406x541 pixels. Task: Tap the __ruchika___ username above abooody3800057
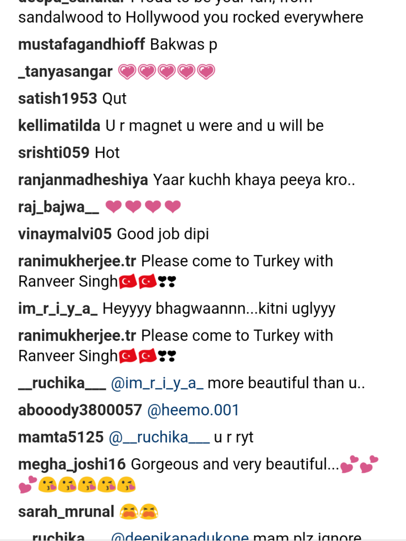[62, 384]
